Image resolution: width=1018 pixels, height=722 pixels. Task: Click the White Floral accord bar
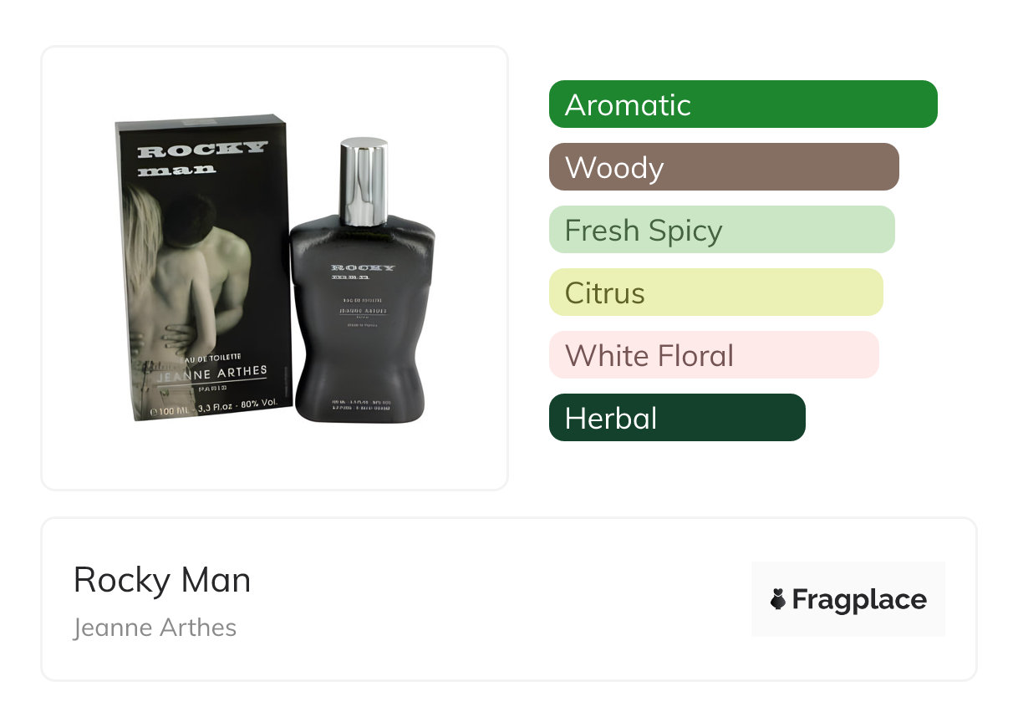coord(714,355)
